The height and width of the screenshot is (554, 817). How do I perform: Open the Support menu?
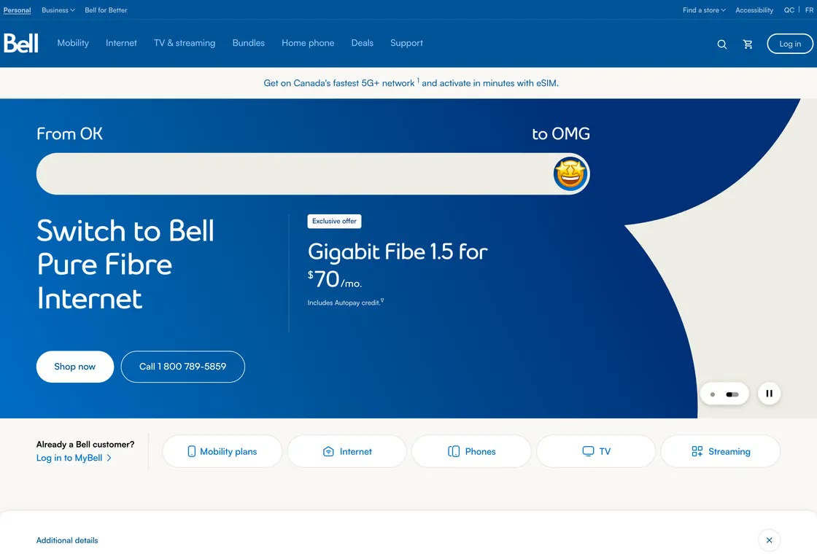coord(406,43)
